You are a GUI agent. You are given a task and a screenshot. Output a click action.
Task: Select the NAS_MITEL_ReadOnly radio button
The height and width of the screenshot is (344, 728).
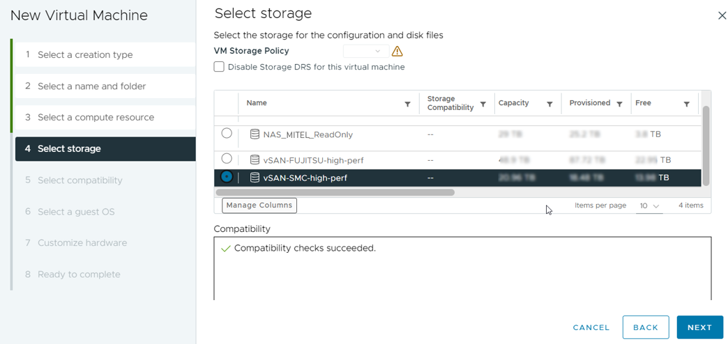[x=227, y=133]
